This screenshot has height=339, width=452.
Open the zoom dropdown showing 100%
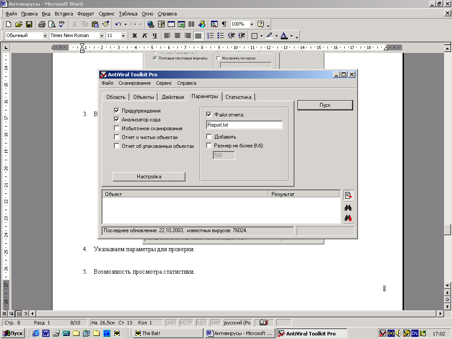(x=252, y=24)
